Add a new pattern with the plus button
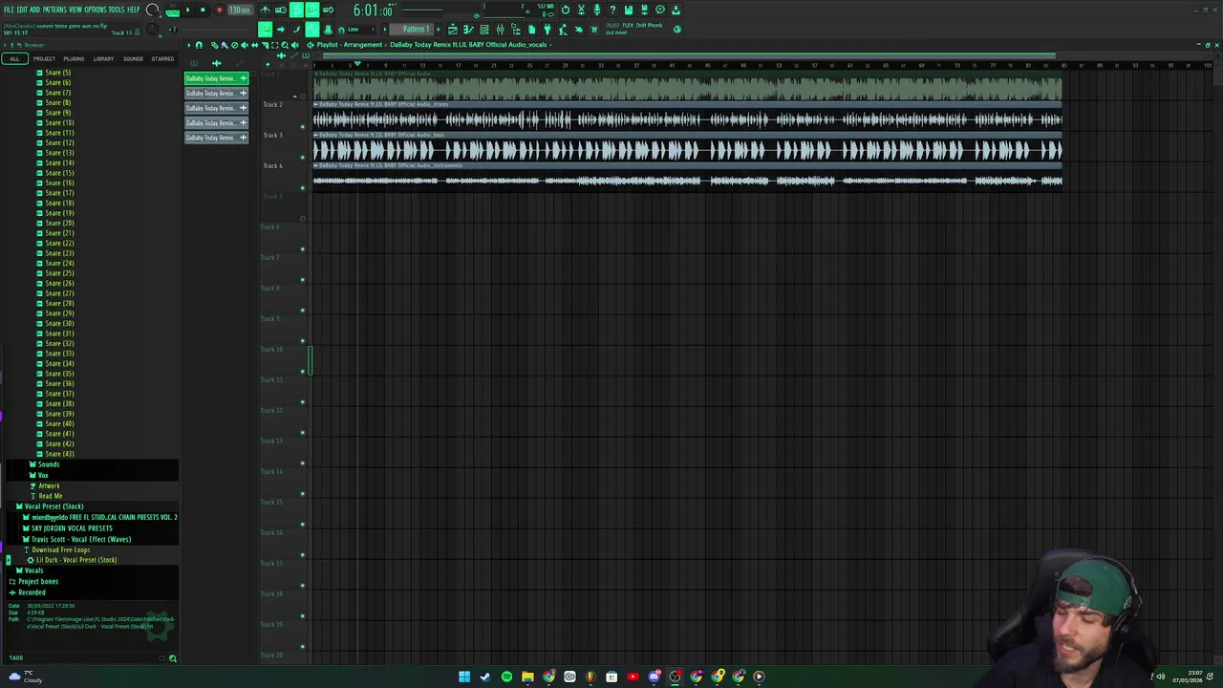1223x688 pixels. tap(439, 29)
